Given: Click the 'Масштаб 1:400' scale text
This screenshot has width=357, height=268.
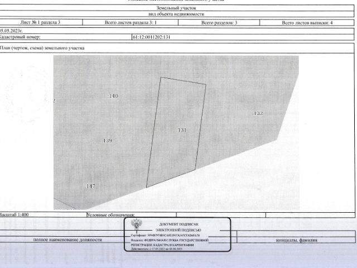Looking at the screenshot, I should (14, 214).
